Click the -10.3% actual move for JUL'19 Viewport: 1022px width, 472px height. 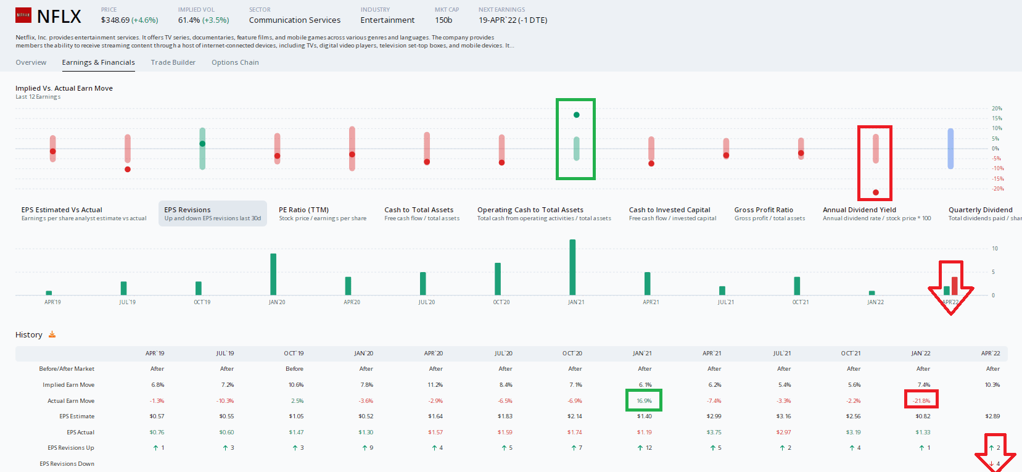coord(225,401)
